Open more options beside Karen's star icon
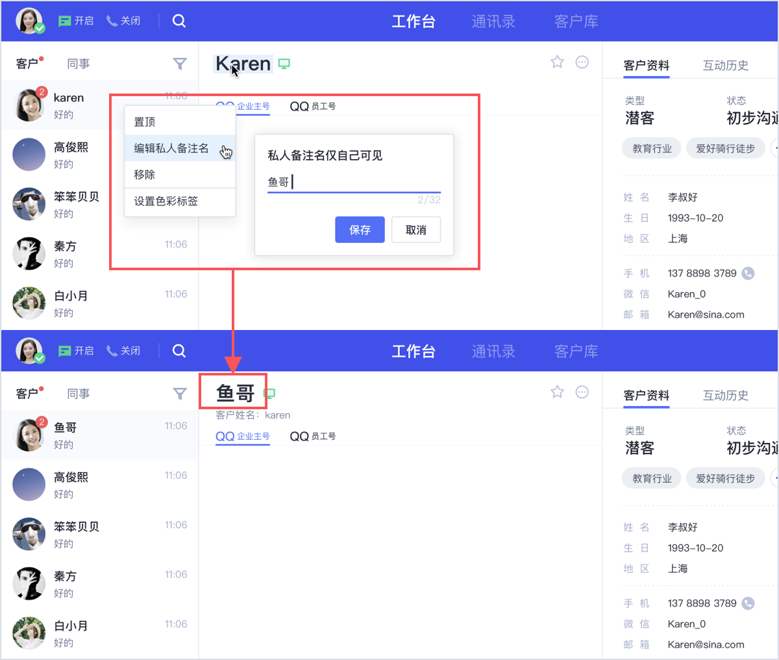Screen dimensions: 779x660 [582, 62]
